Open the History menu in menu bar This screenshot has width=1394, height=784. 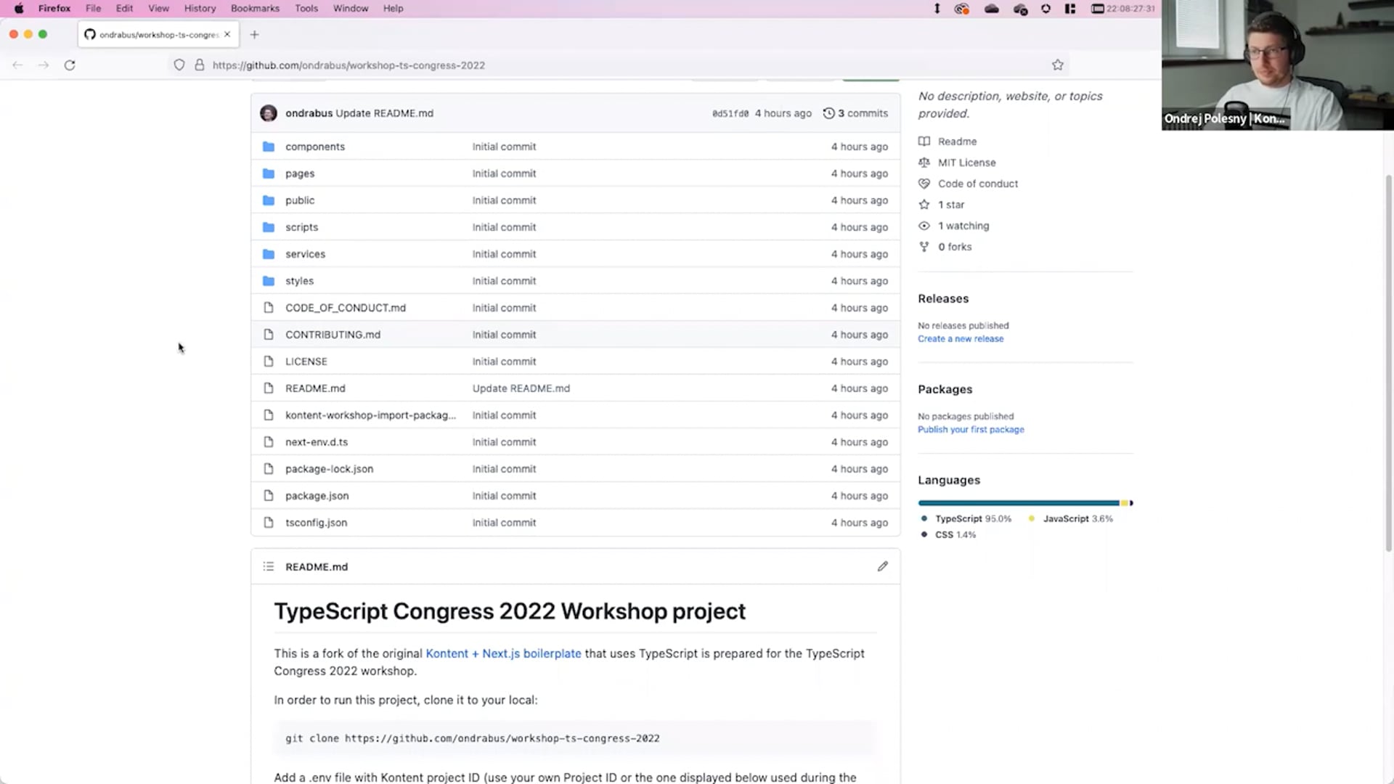click(200, 9)
